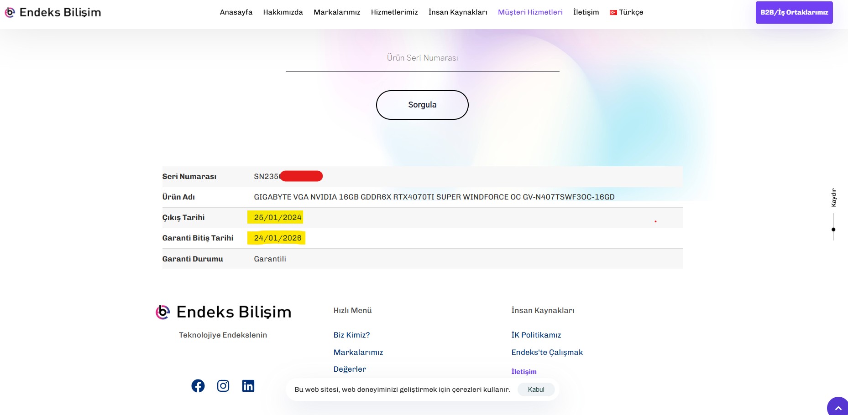Image resolution: width=848 pixels, height=415 pixels.
Task: Click the scroll-to-top arrow button
Action: 838,407
